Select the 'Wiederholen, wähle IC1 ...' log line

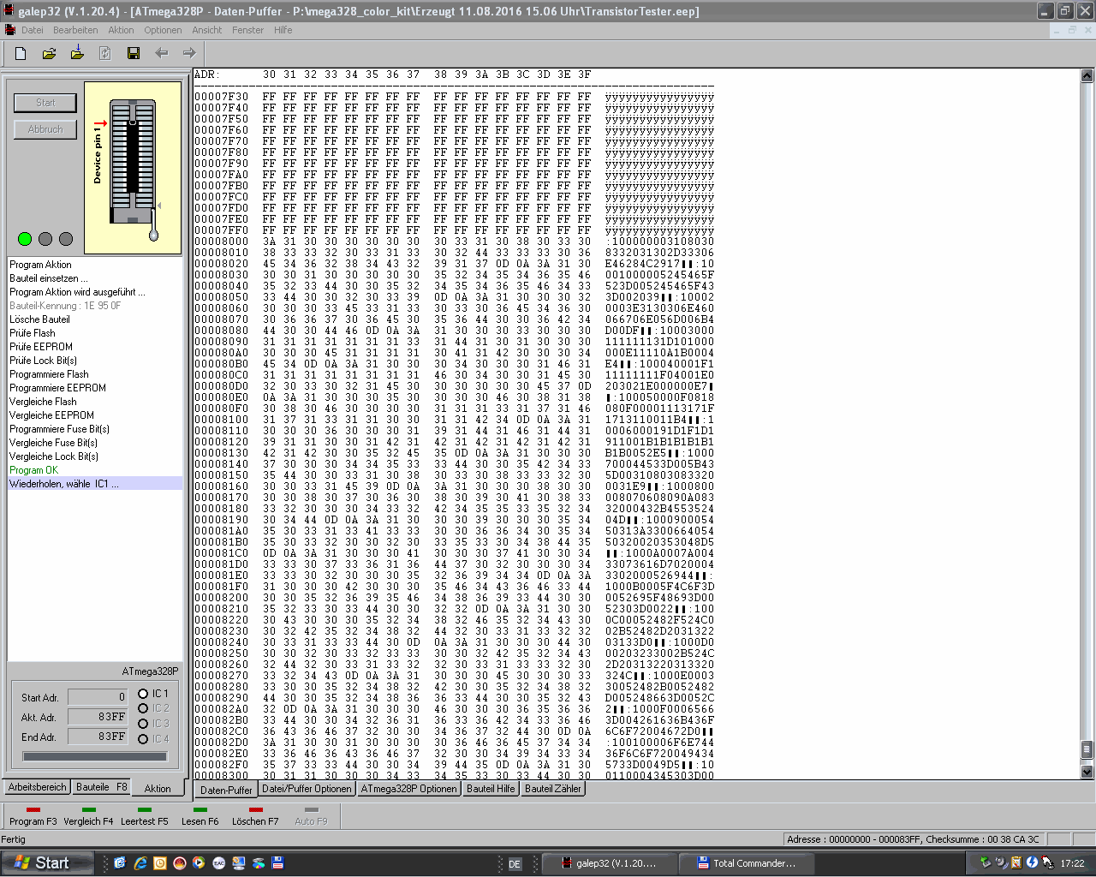point(95,484)
